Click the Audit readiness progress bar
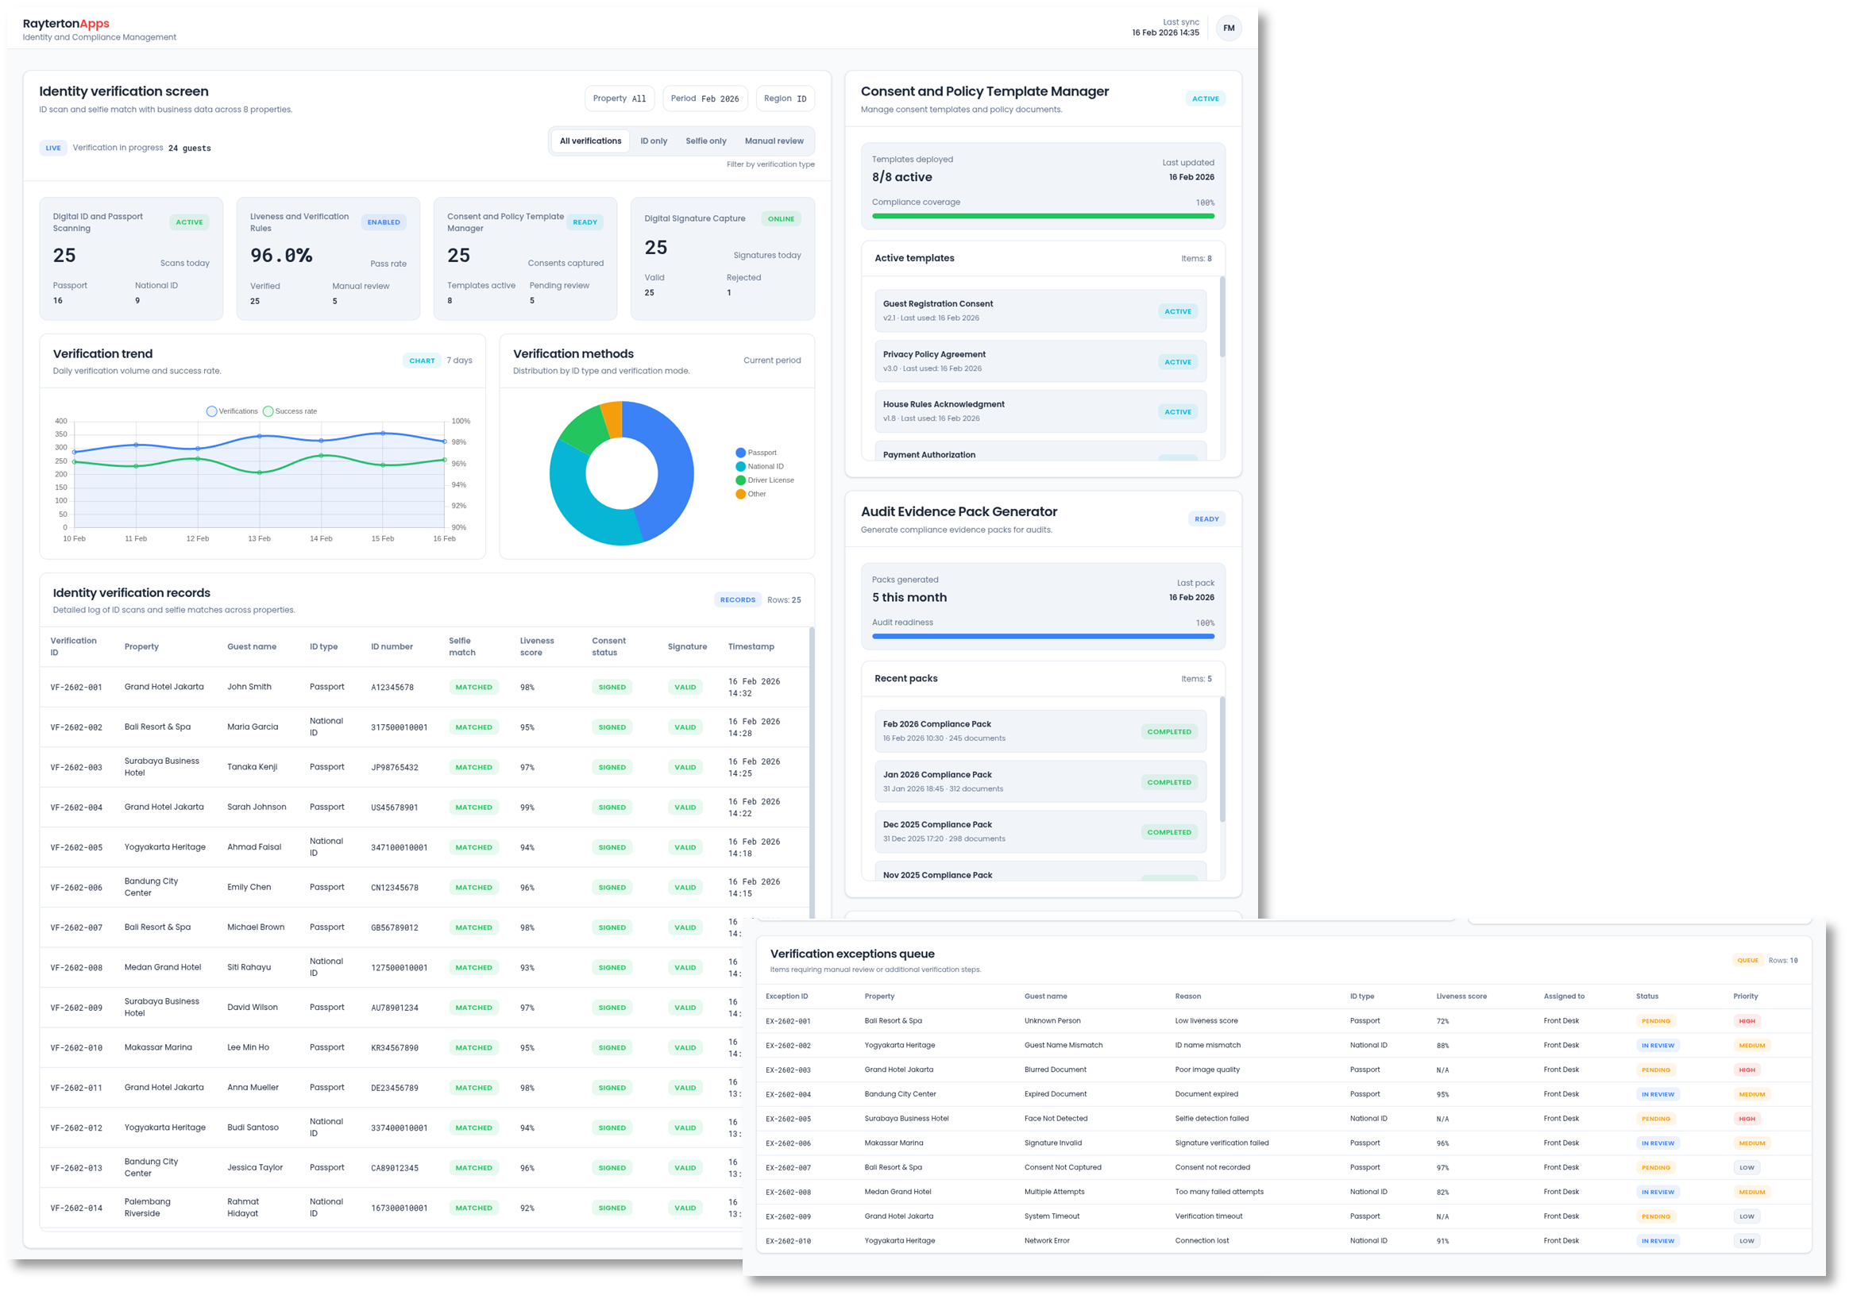 pos(1042,636)
